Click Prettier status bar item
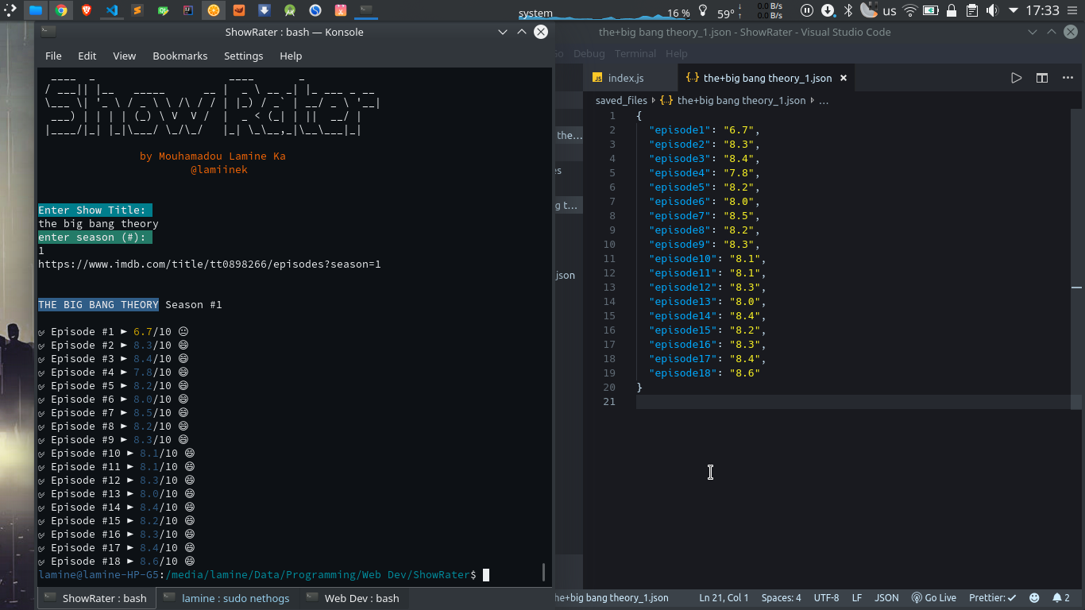The width and height of the screenshot is (1085, 610). (993, 597)
